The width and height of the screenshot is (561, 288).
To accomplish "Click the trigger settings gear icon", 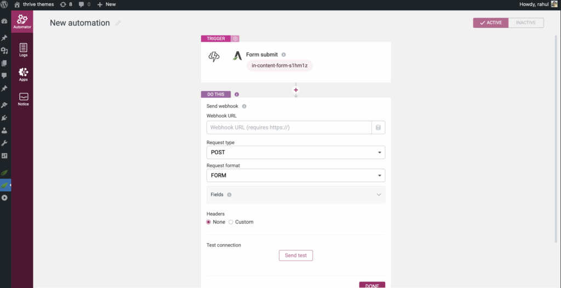I will point(235,39).
